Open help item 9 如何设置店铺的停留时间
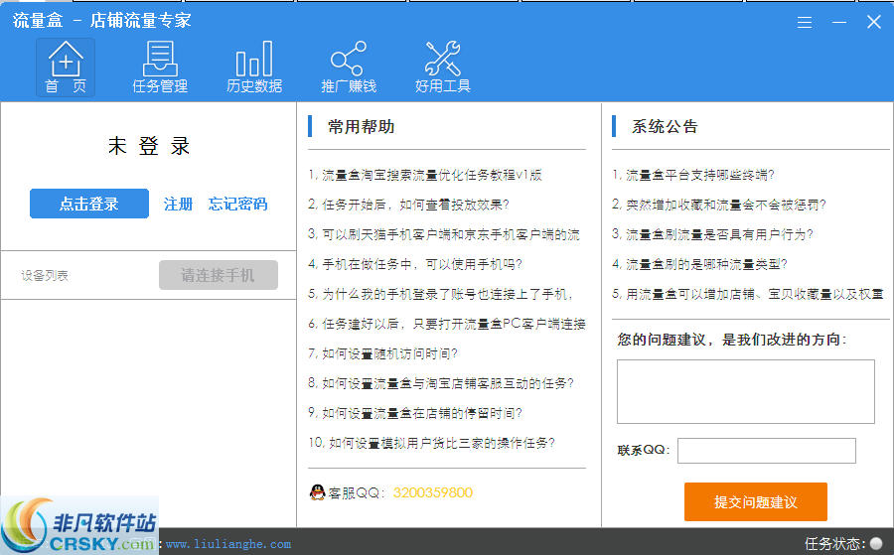 pyautogui.click(x=415, y=413)
